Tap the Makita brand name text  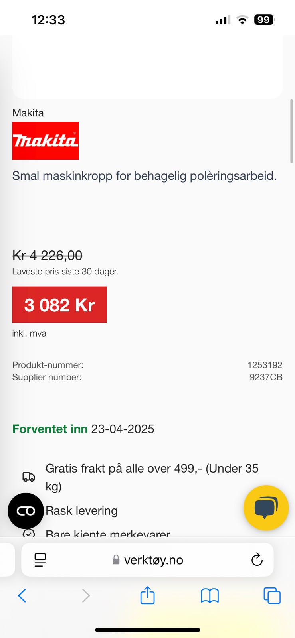pyautogui.click(x=28, y=113)
